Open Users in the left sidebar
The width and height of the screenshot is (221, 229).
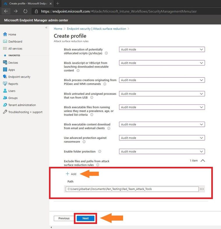[x=12, y=91]
